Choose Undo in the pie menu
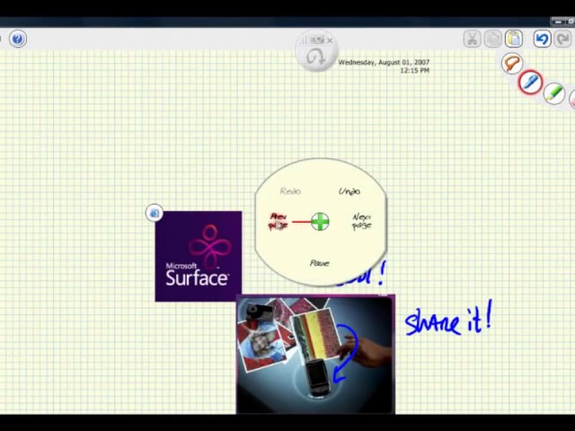The height and width of the screenshot is (431, 575). 349,191
